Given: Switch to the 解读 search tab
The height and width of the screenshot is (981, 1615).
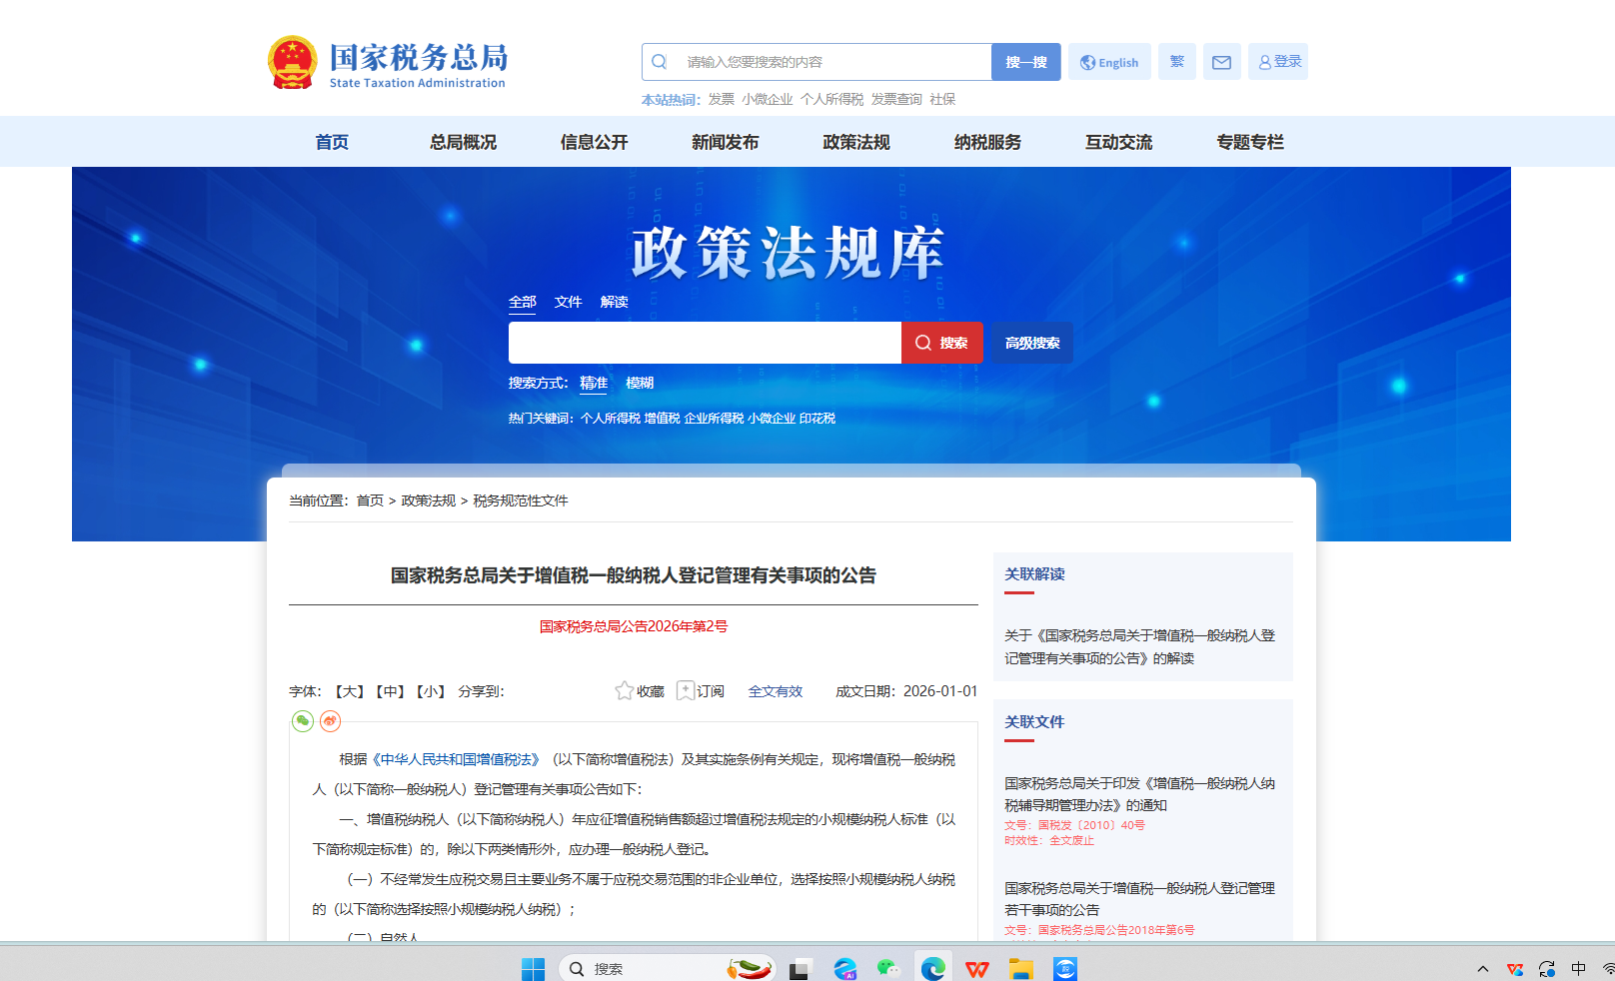Looking at the screenshot, I should pos(614,302).
